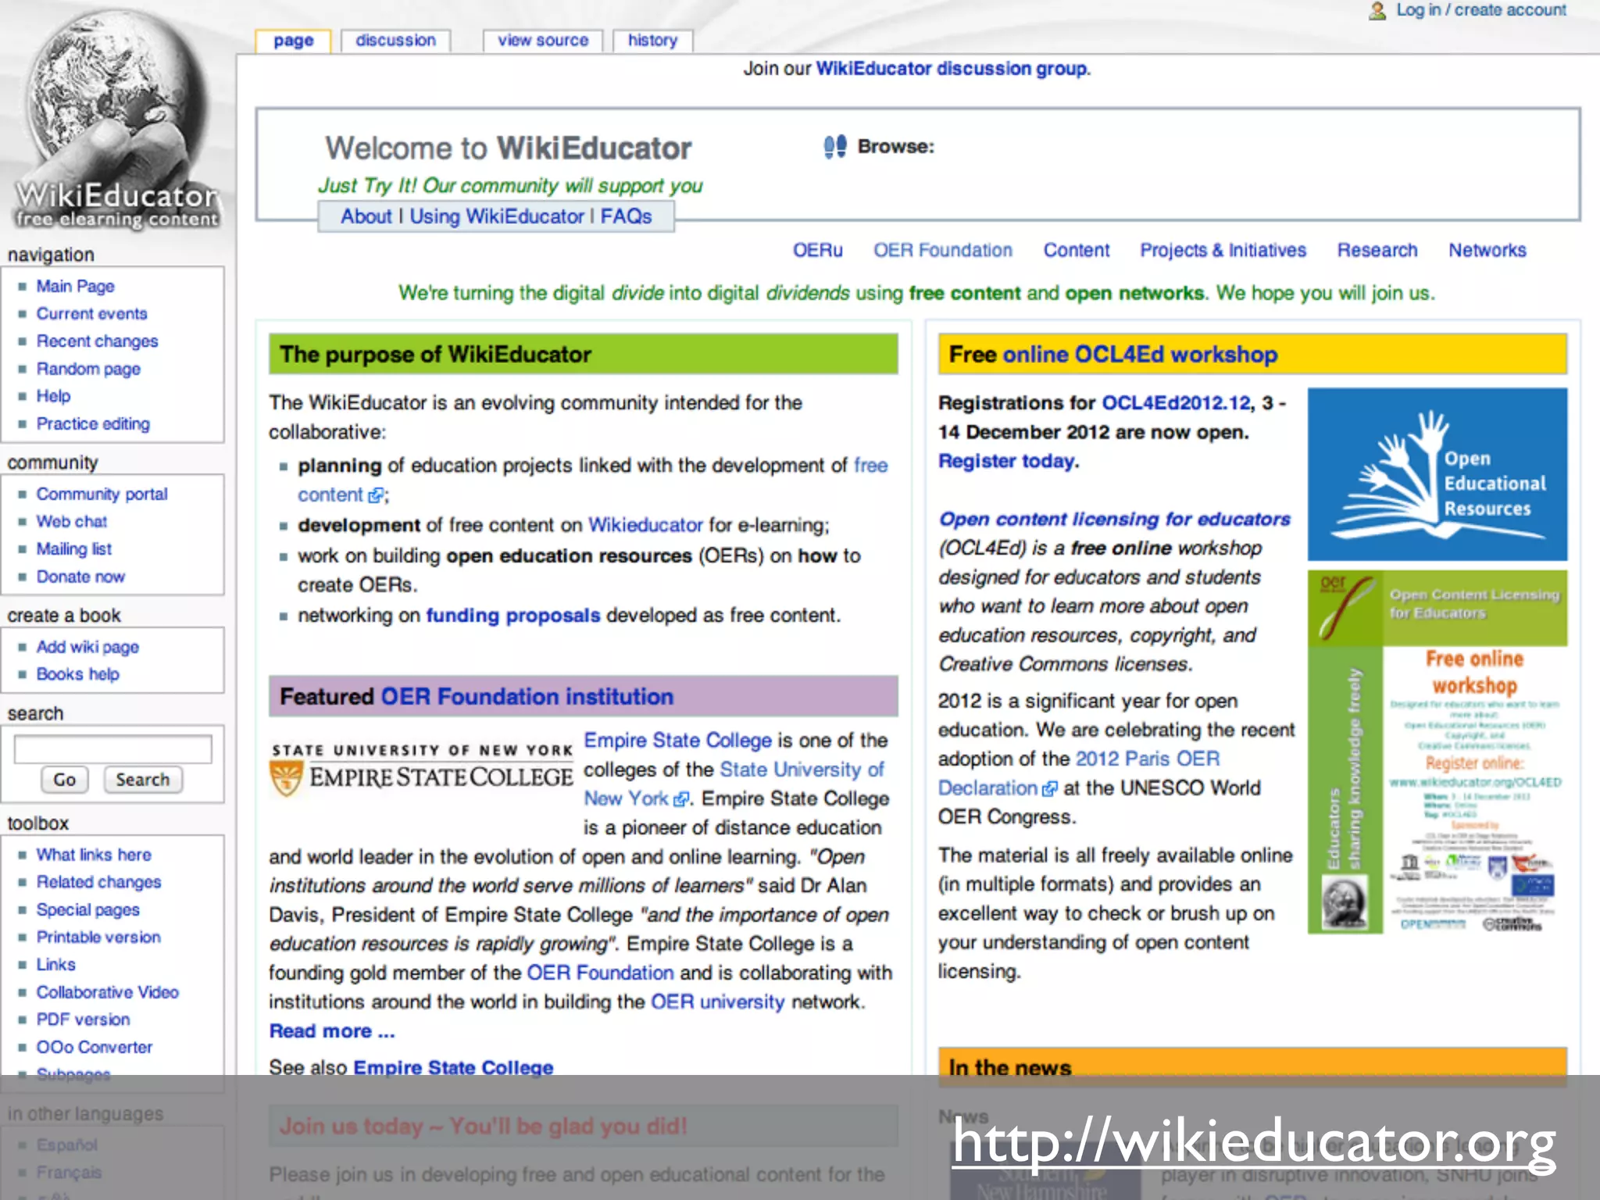The image size is (1600, 1200).
Task: Open the OERu browse menu item
Action: pos(817,251)
